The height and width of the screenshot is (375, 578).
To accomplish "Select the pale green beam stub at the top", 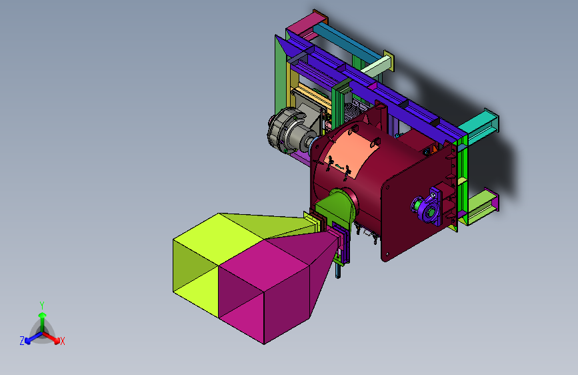I will click(376, 67).
